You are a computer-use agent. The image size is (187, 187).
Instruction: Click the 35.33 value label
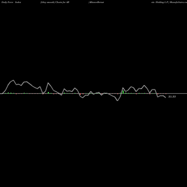(x=172, y=96)
